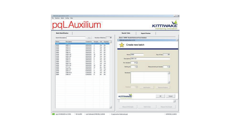230x129 pixels.
Task: Open the Machine menu
Action: (x=57, y=18)
